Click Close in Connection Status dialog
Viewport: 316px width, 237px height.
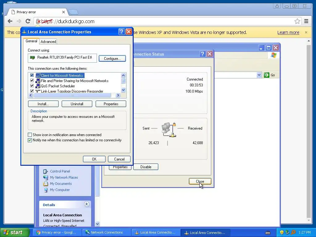click(x=200, y=181)
